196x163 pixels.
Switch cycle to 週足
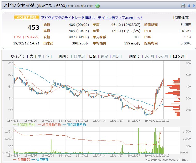coord(104,56)
